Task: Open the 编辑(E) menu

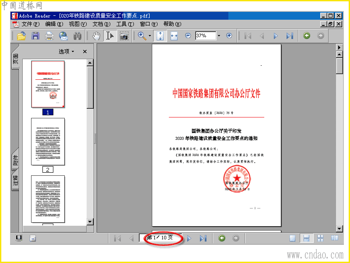Action: click(x=54, y=24)
